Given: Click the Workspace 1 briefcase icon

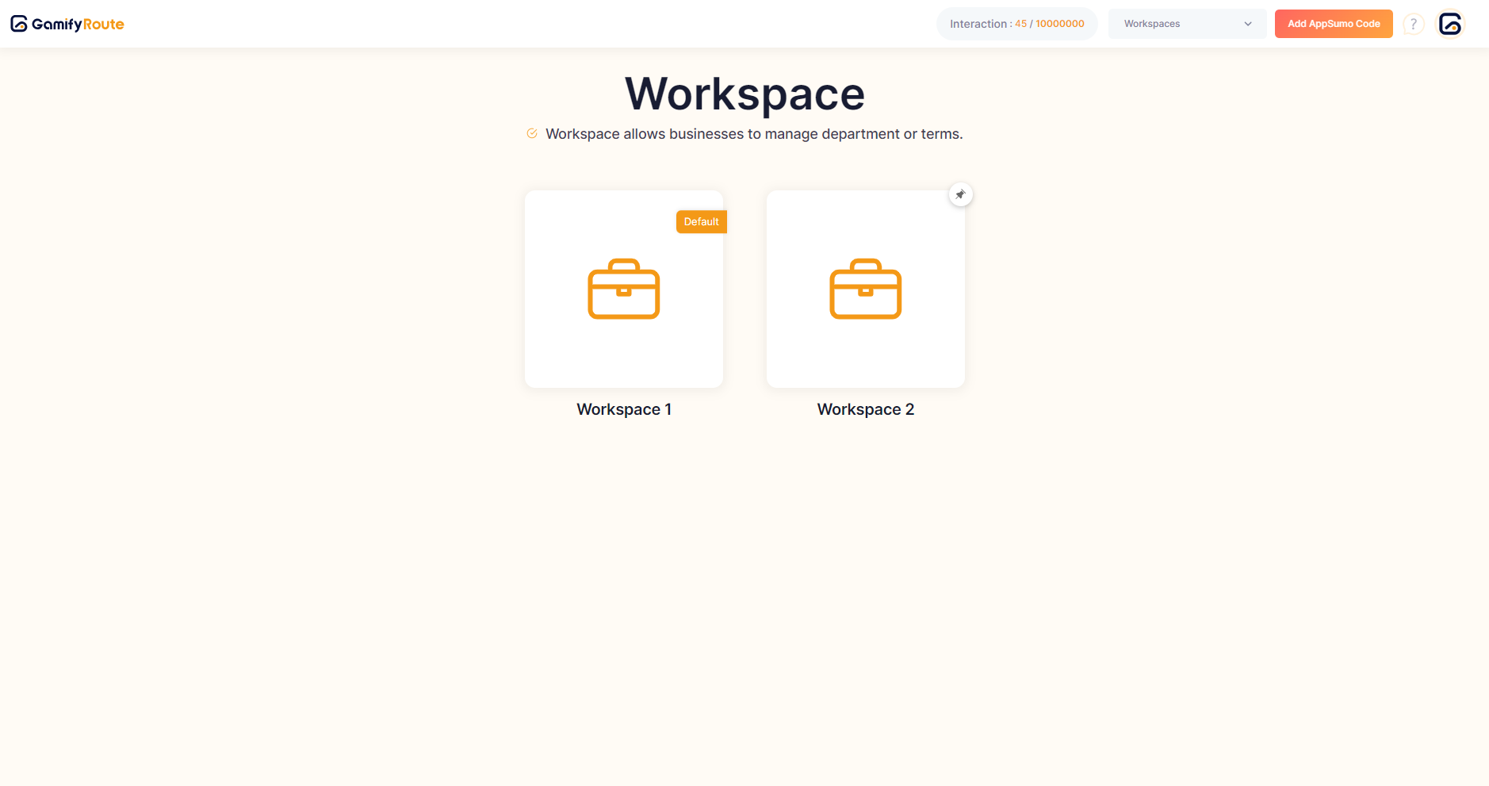Looking at the screenshot, I should click(x=623, y=289).
